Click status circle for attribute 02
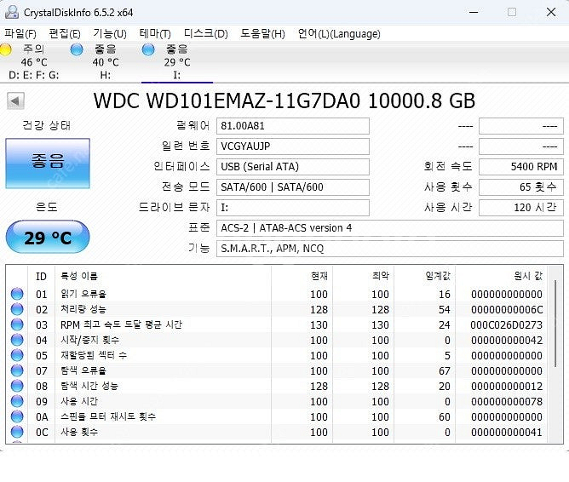569x482 pixels. 17,309
